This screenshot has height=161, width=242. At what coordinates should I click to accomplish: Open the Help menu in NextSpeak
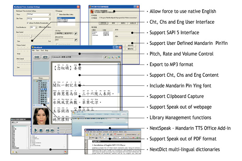click(x=47, y=51)
